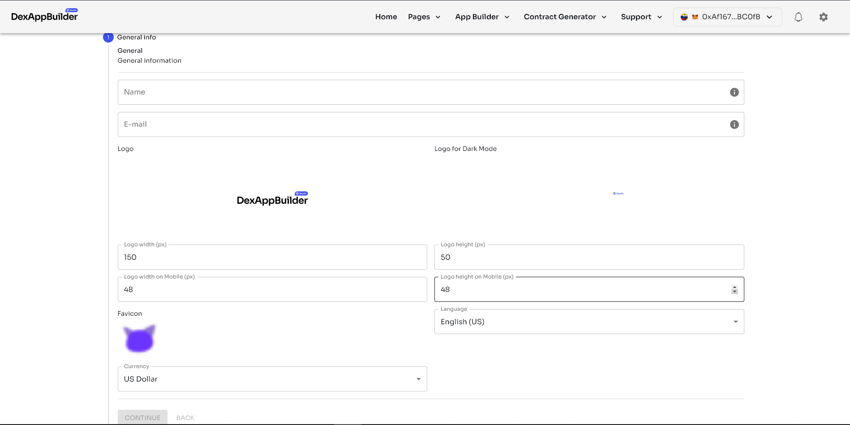
Task: Click the info icon in E-mail field
Action: click(734, 124)
